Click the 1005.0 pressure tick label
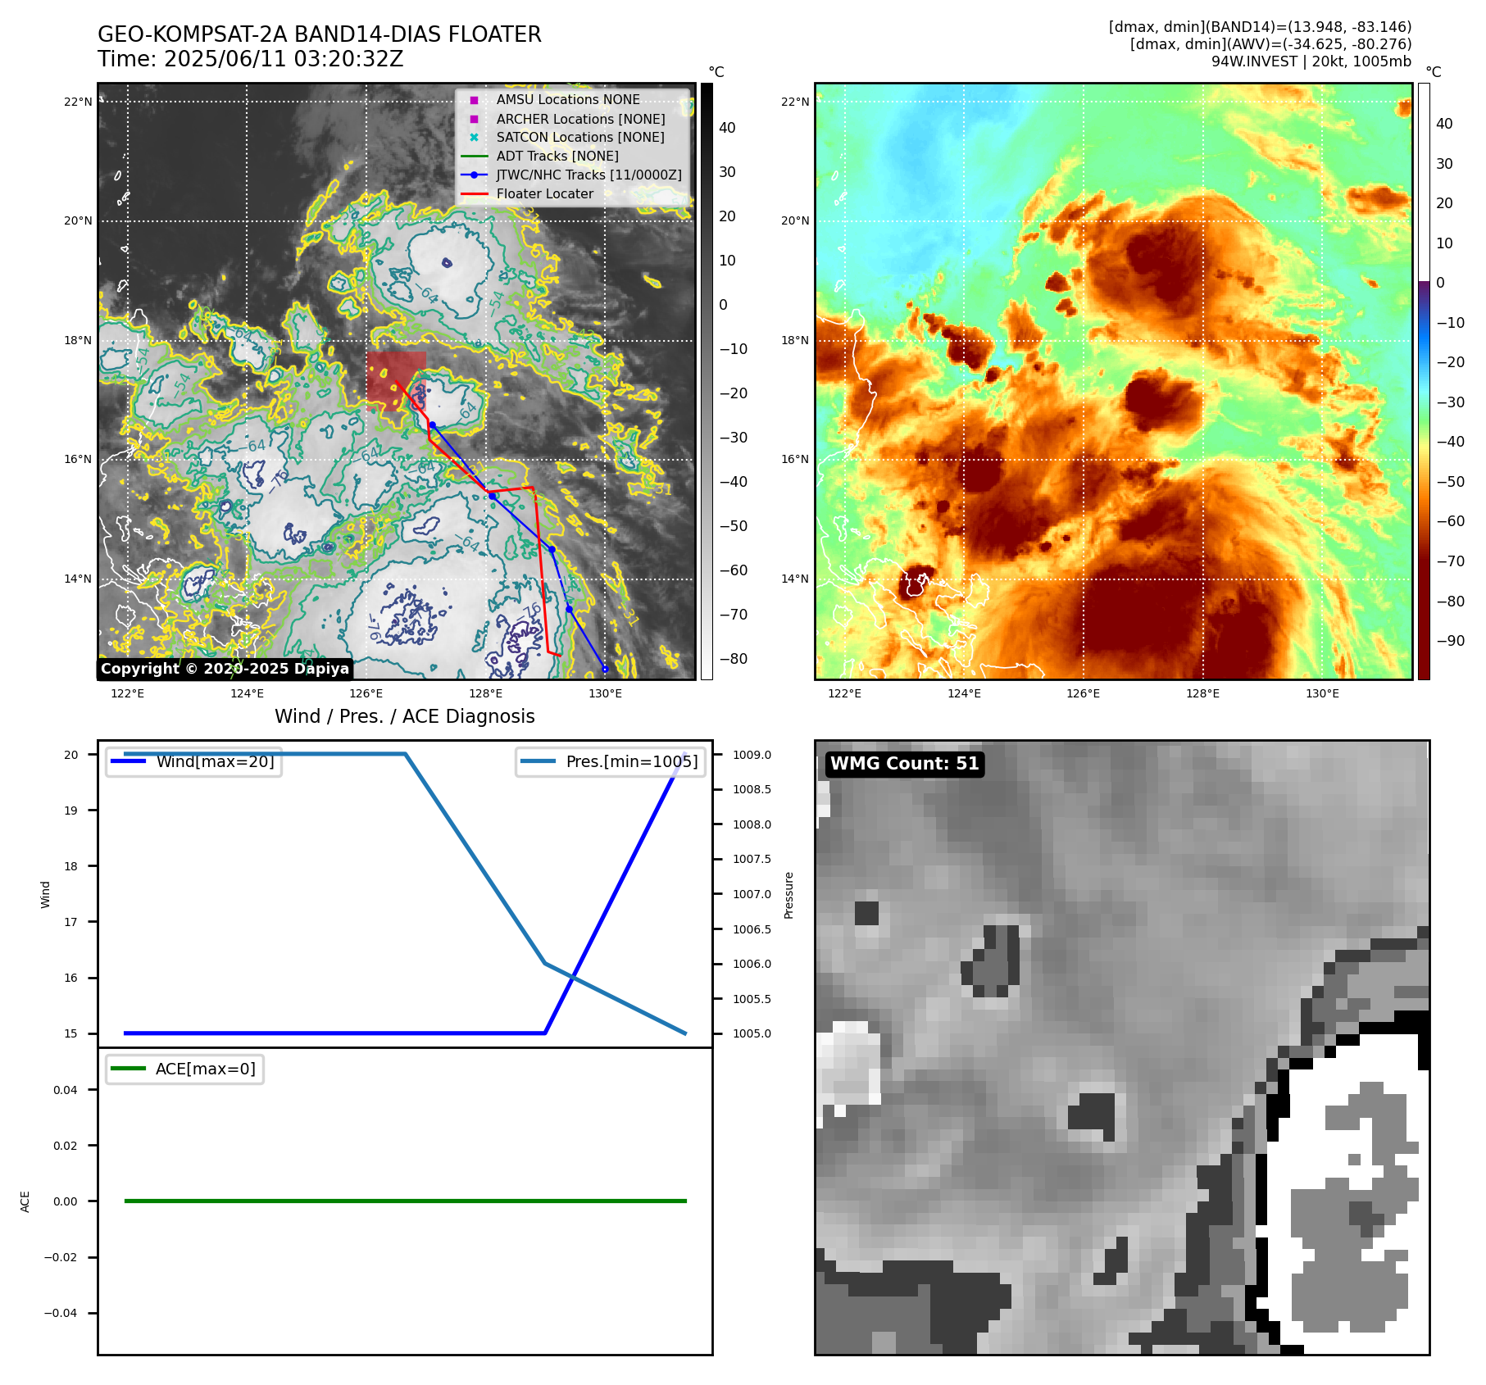This screenshot has width=1486, height=1385. pyautogui.click(x=752, y=1033)
